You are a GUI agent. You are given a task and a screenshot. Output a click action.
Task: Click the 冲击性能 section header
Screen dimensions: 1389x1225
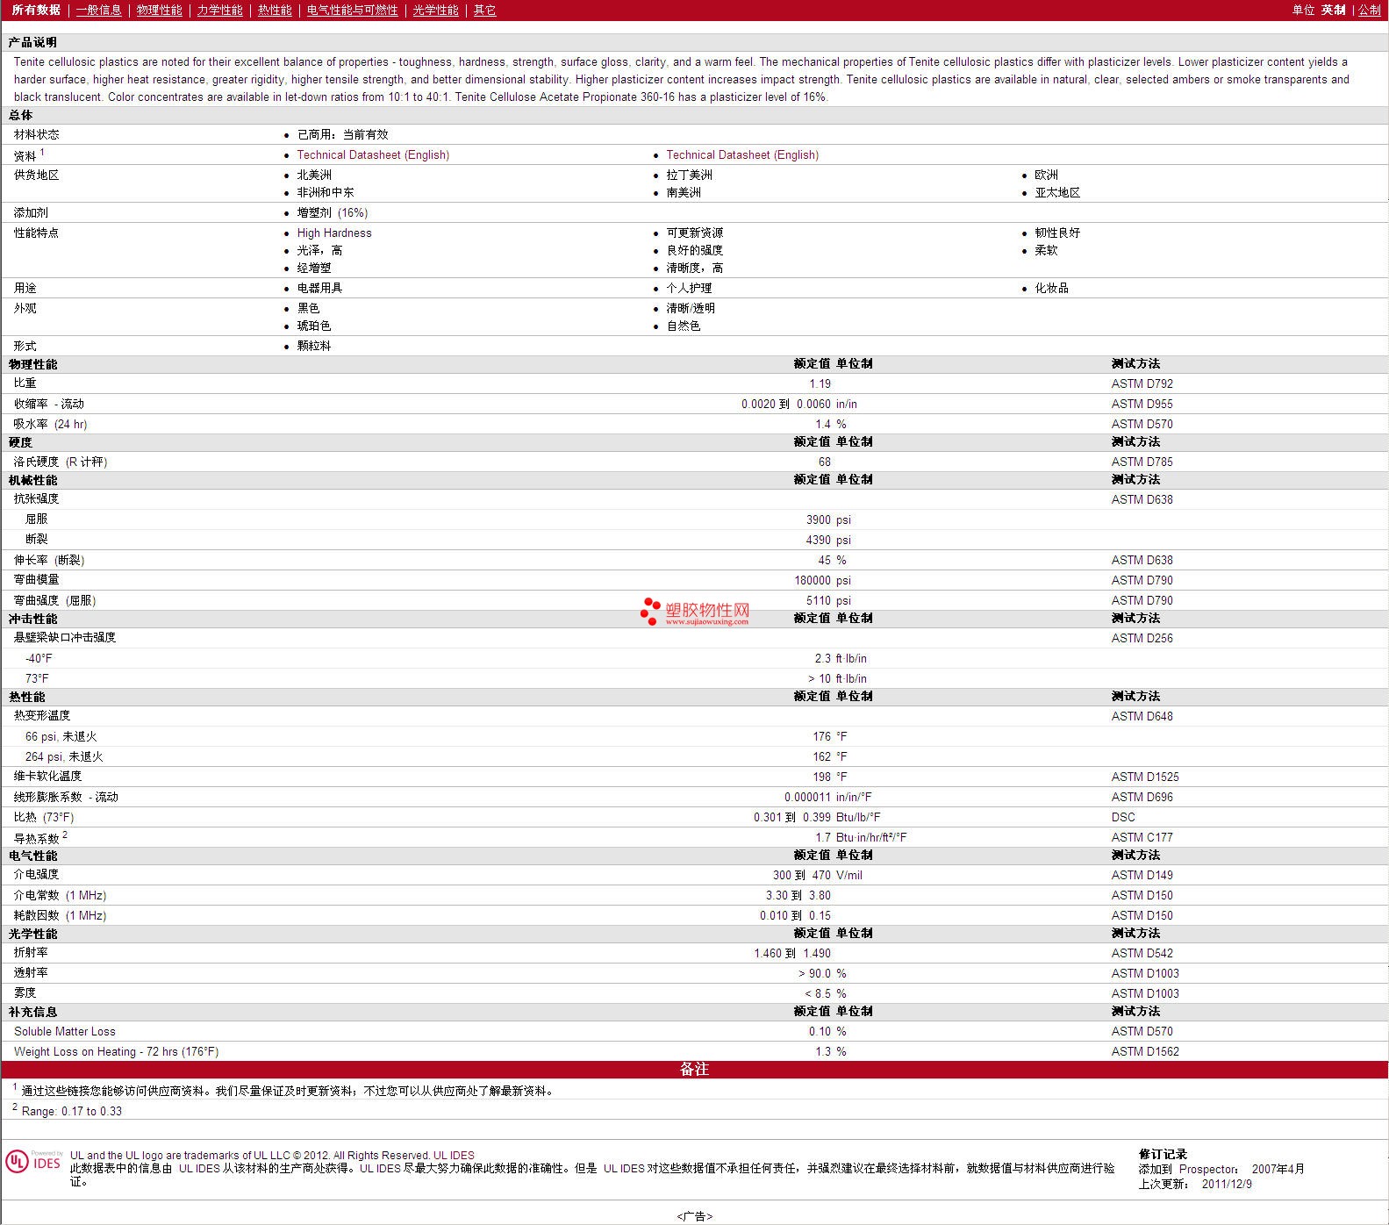click(x=32, y=619)
